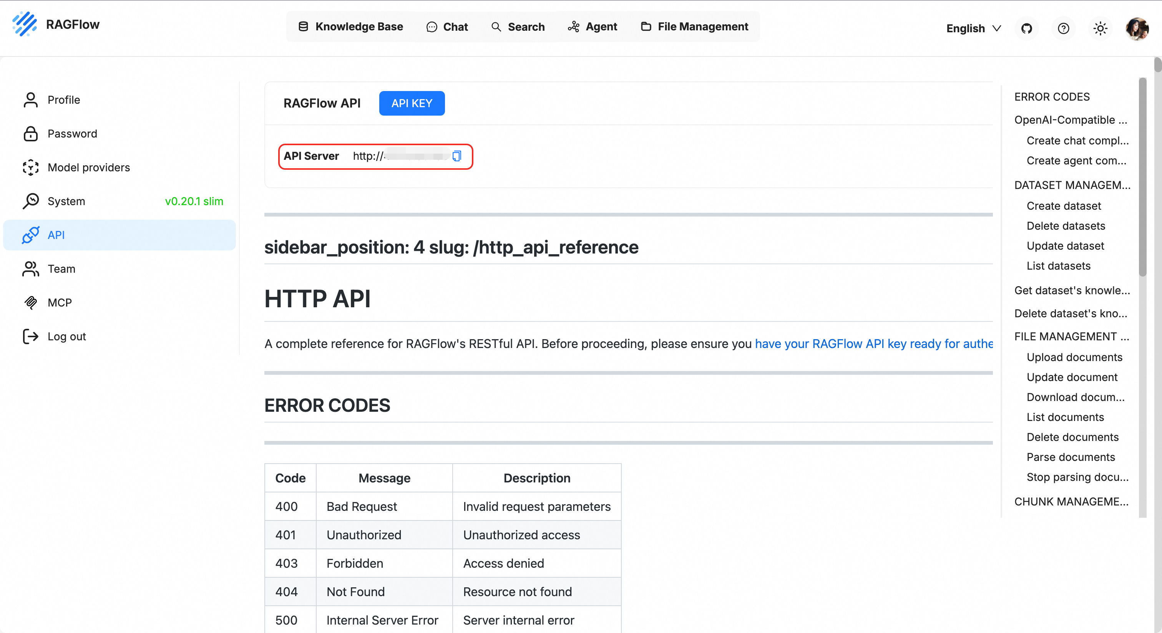The height and width of the screenshot is (633, 1162).
Task: Jump to Upload documents anchor
Action: [x=1074, y=357]
